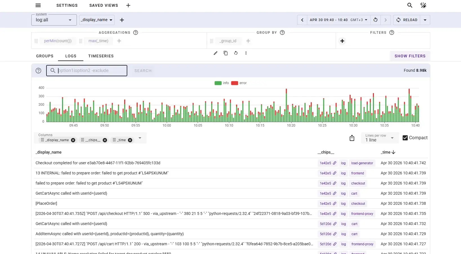Toggle error series in chart legend
This screenshot has height=254, width=461.
239,83
